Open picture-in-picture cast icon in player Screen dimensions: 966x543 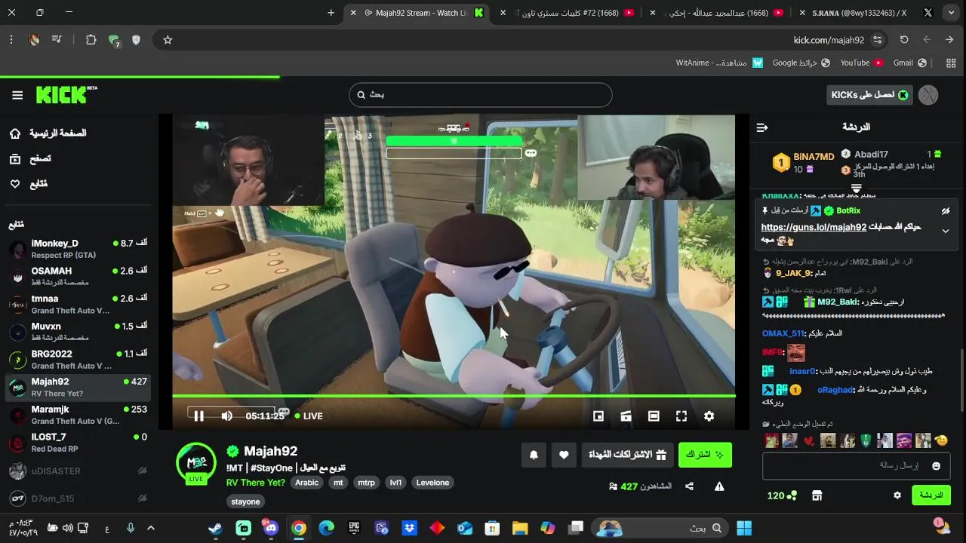click(x=626, y=416)
